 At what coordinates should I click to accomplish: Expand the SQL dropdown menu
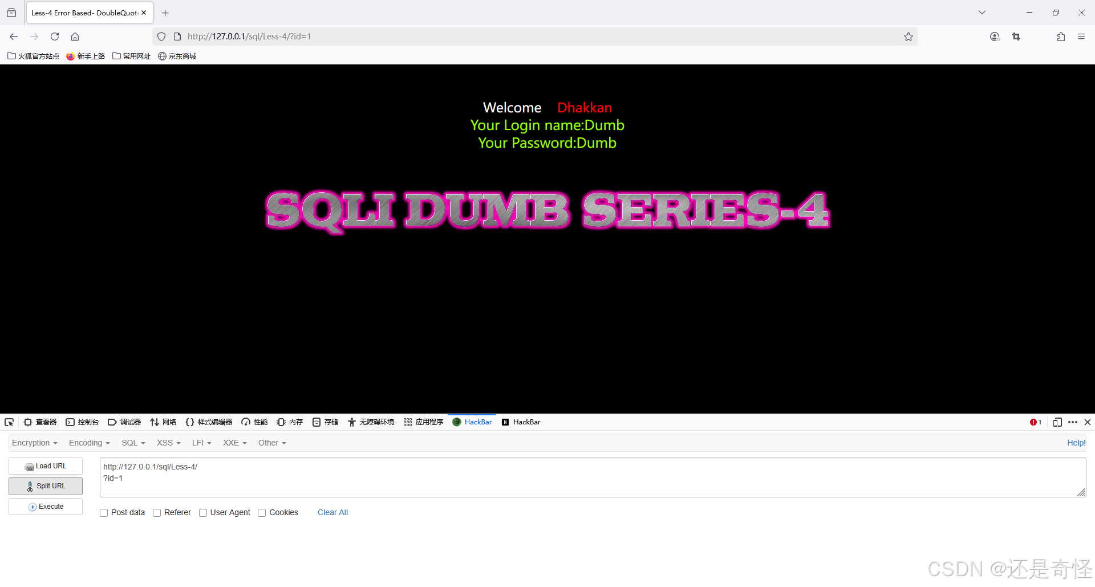133,443
